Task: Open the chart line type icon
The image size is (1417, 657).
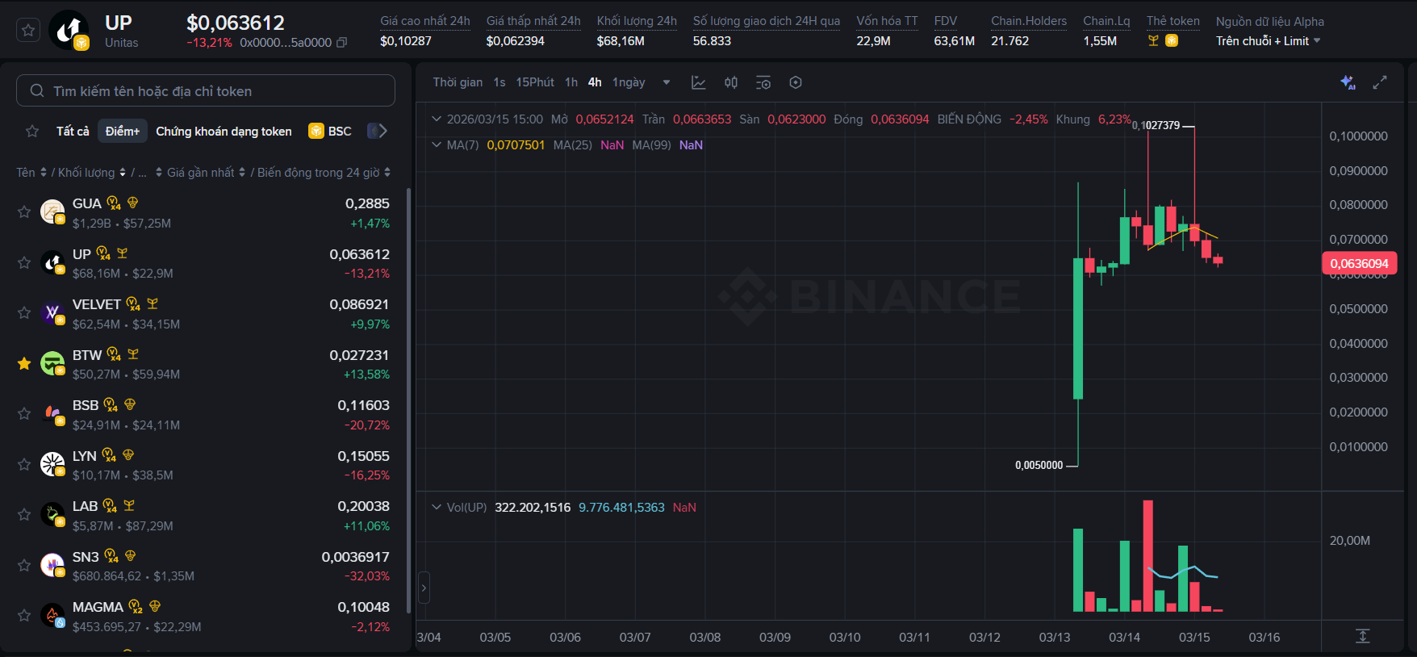Action: pyautogui.click(x=699, y=82)
